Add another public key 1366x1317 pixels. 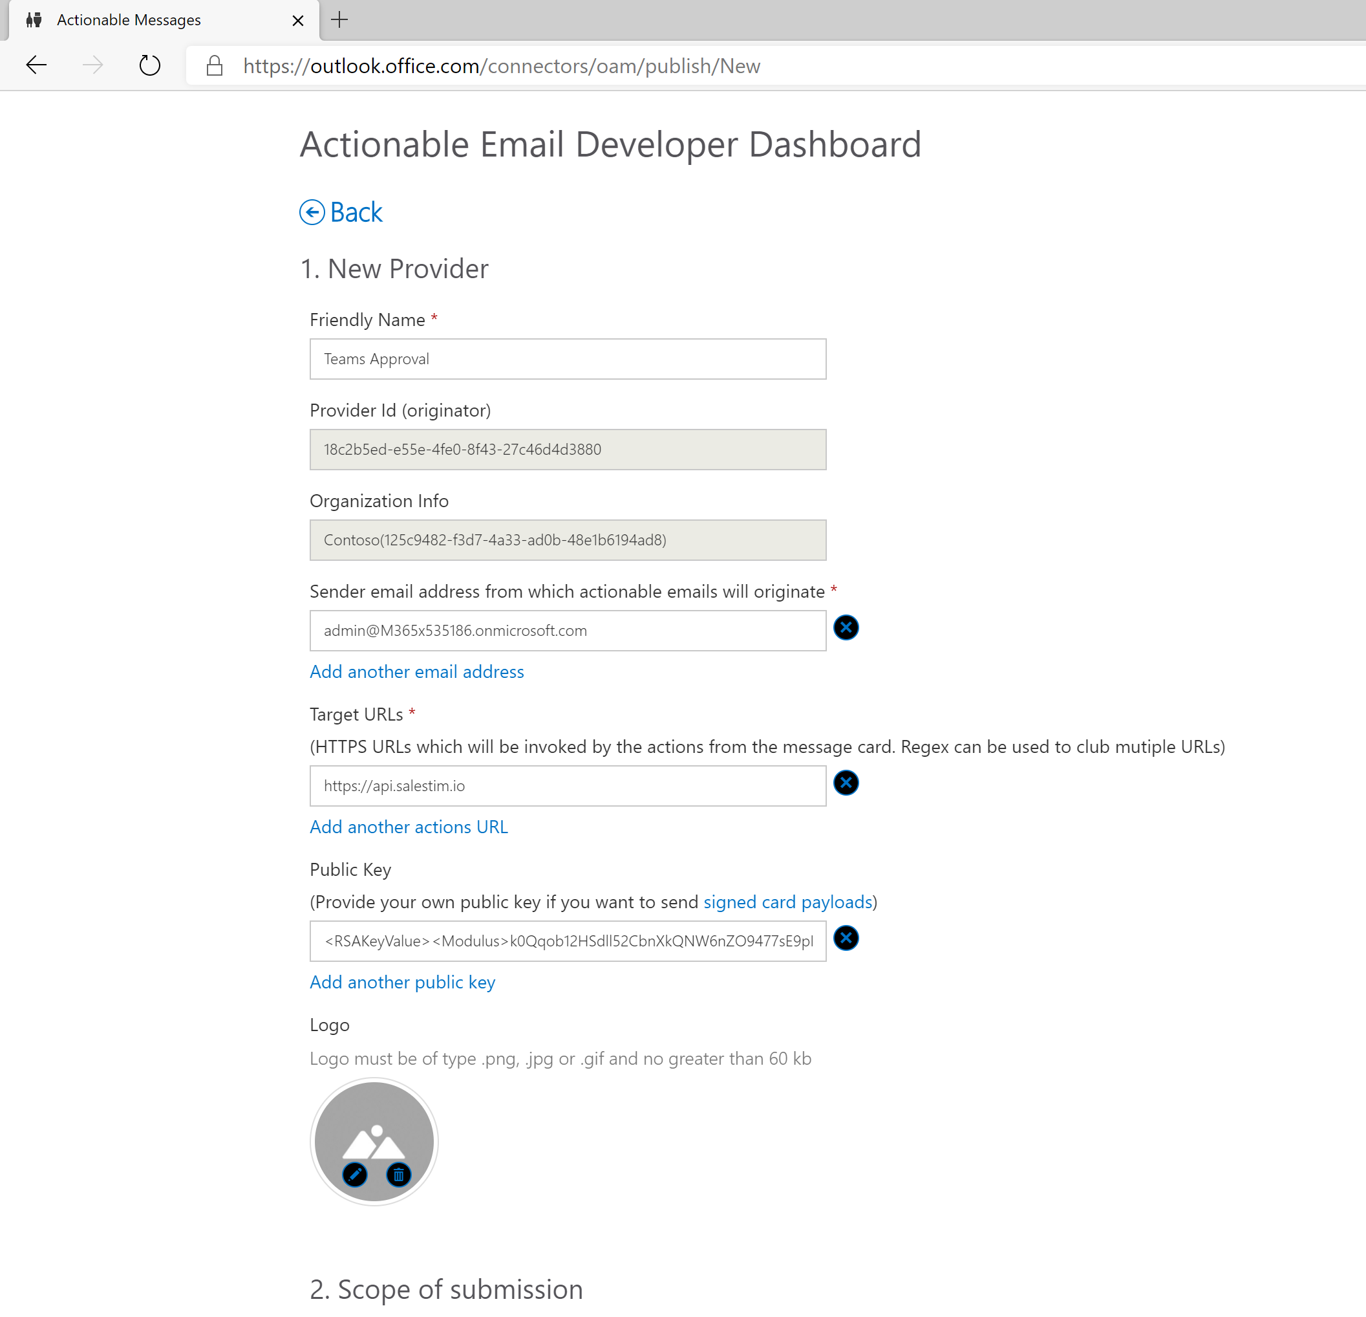tap(402, 982)
